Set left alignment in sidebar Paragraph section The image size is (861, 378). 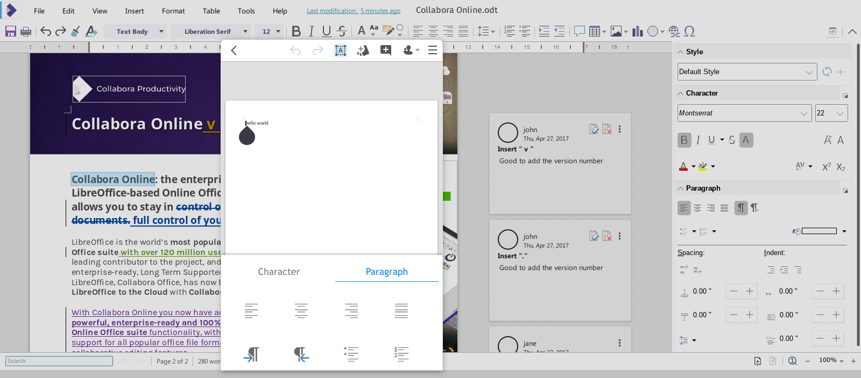click(x=684, y=208)
